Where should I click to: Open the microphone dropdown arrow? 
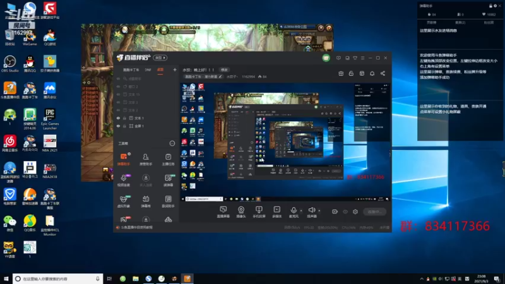point(301,211)
